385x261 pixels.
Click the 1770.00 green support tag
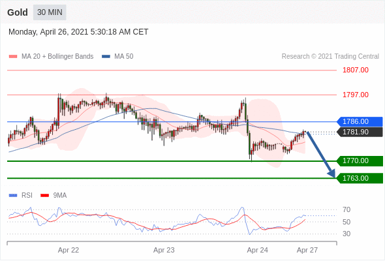click(360, 161)
